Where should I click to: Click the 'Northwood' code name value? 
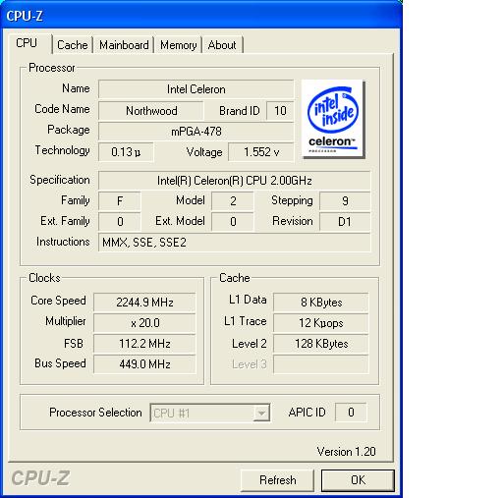151,111
